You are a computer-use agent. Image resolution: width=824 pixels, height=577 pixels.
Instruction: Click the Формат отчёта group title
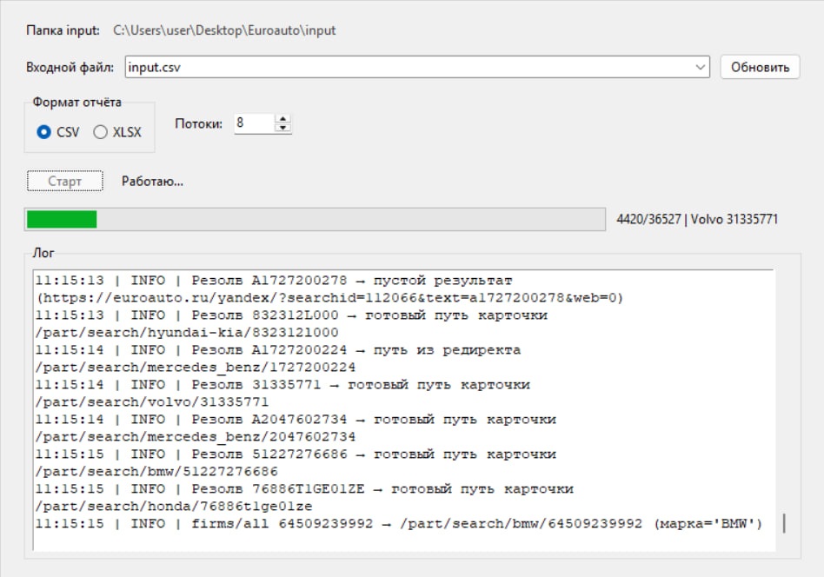[76, 102]
